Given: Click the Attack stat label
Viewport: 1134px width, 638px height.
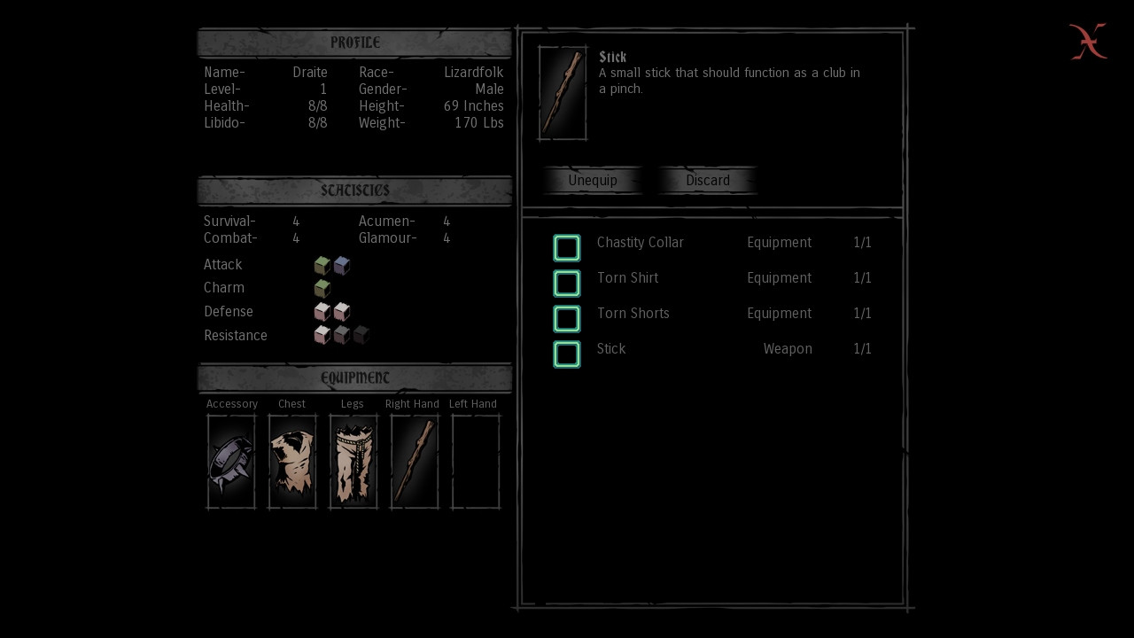Looking at the screenshot, I should point(222,265).
